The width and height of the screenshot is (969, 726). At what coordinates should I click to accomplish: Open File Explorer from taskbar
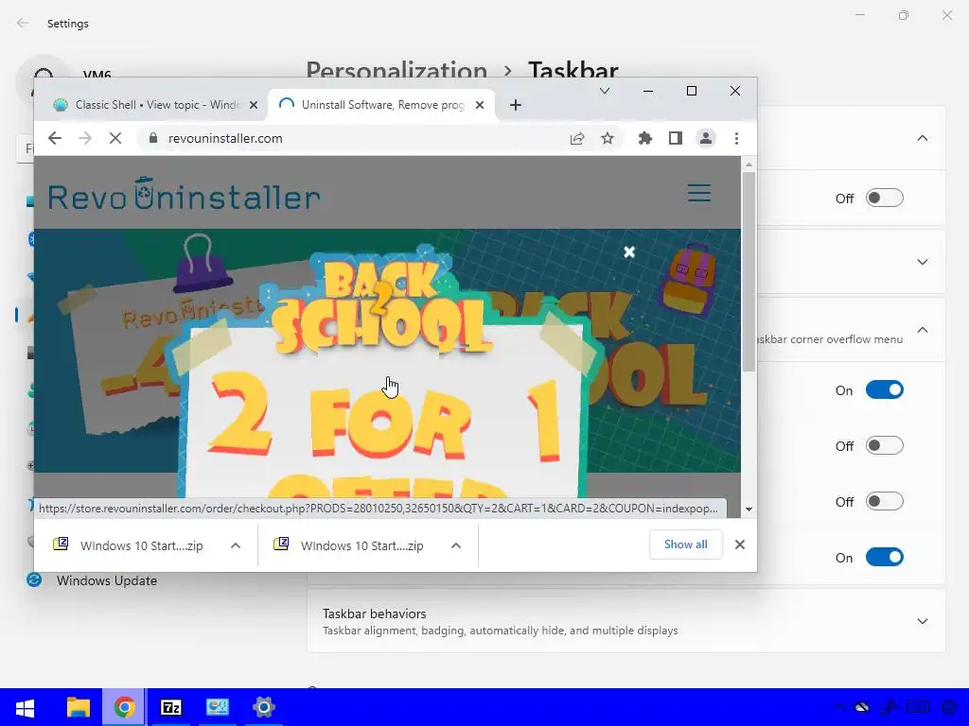[79, 707]
